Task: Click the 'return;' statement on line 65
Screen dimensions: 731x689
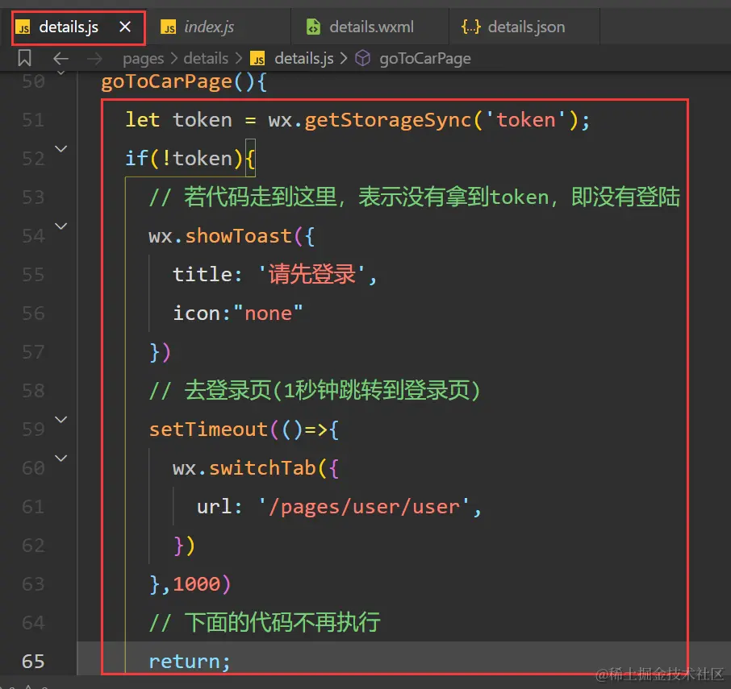Action: 190,662
